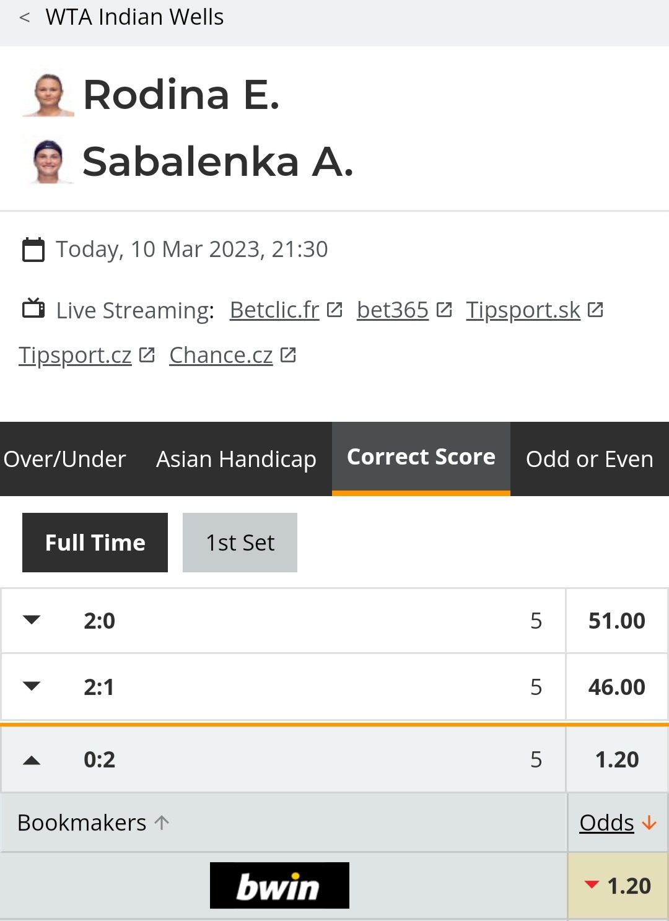The width and height of the screenshot is (669, 921).
Task: Expand the 2:0 correct score row
Action: pyautogui.click(x=283, y=621)
